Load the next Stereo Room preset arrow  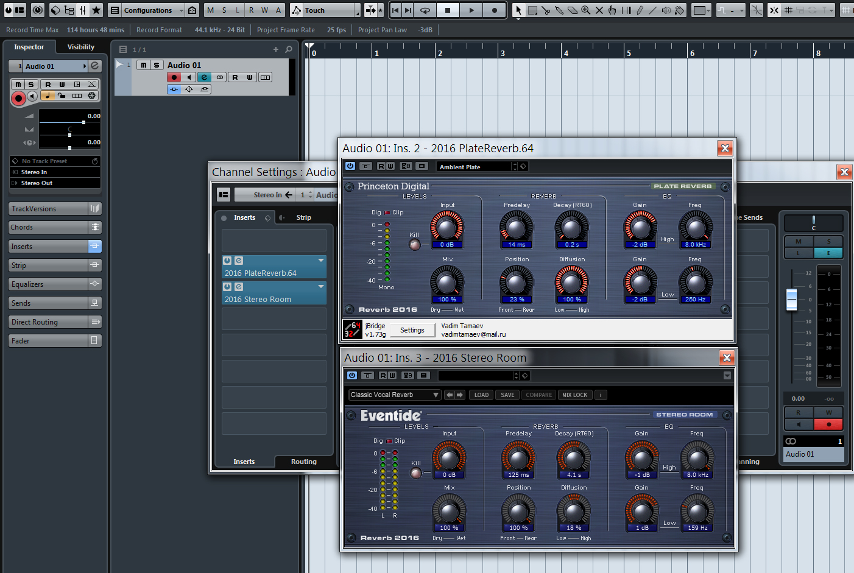460,395
